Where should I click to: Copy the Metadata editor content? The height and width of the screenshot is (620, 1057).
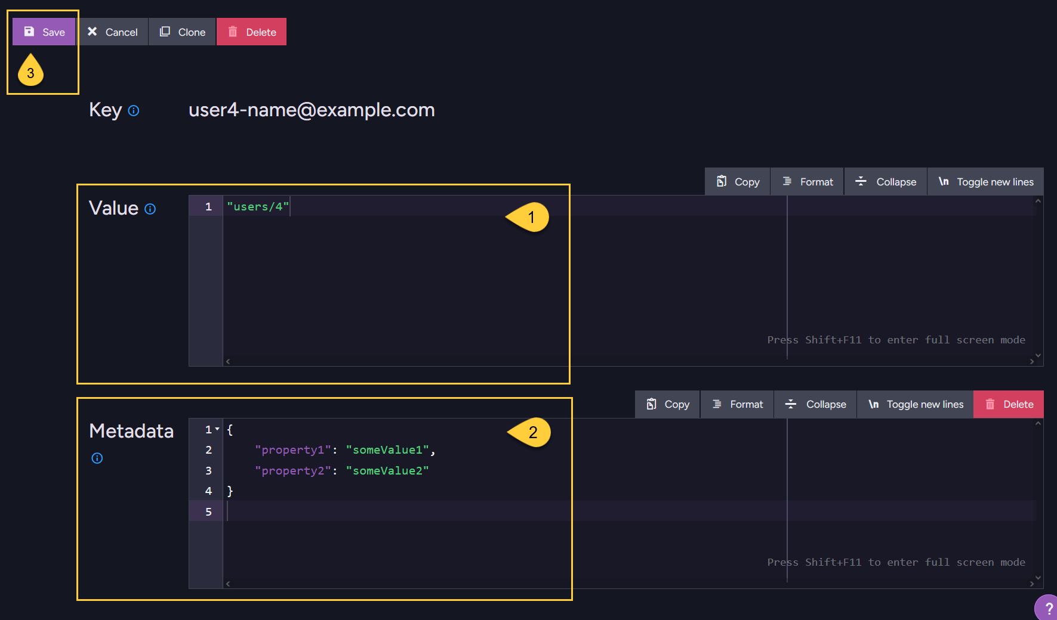(x=668, y=404)
